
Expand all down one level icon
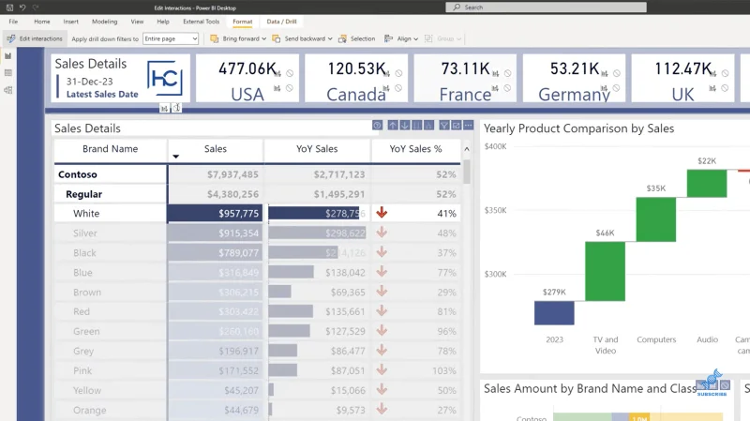(428, 126)
